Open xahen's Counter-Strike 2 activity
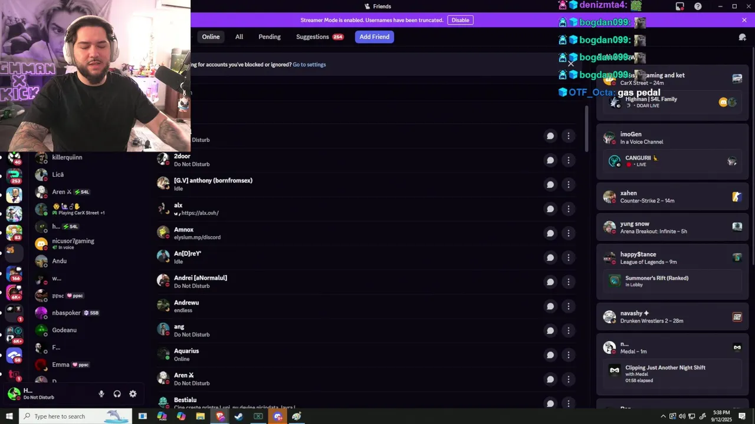This screenshot has height=424, width=755. click(x=672, y=197)
